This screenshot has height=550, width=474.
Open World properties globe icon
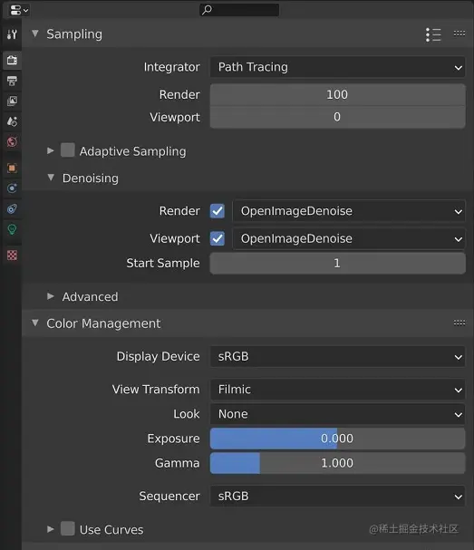(12, 141)
